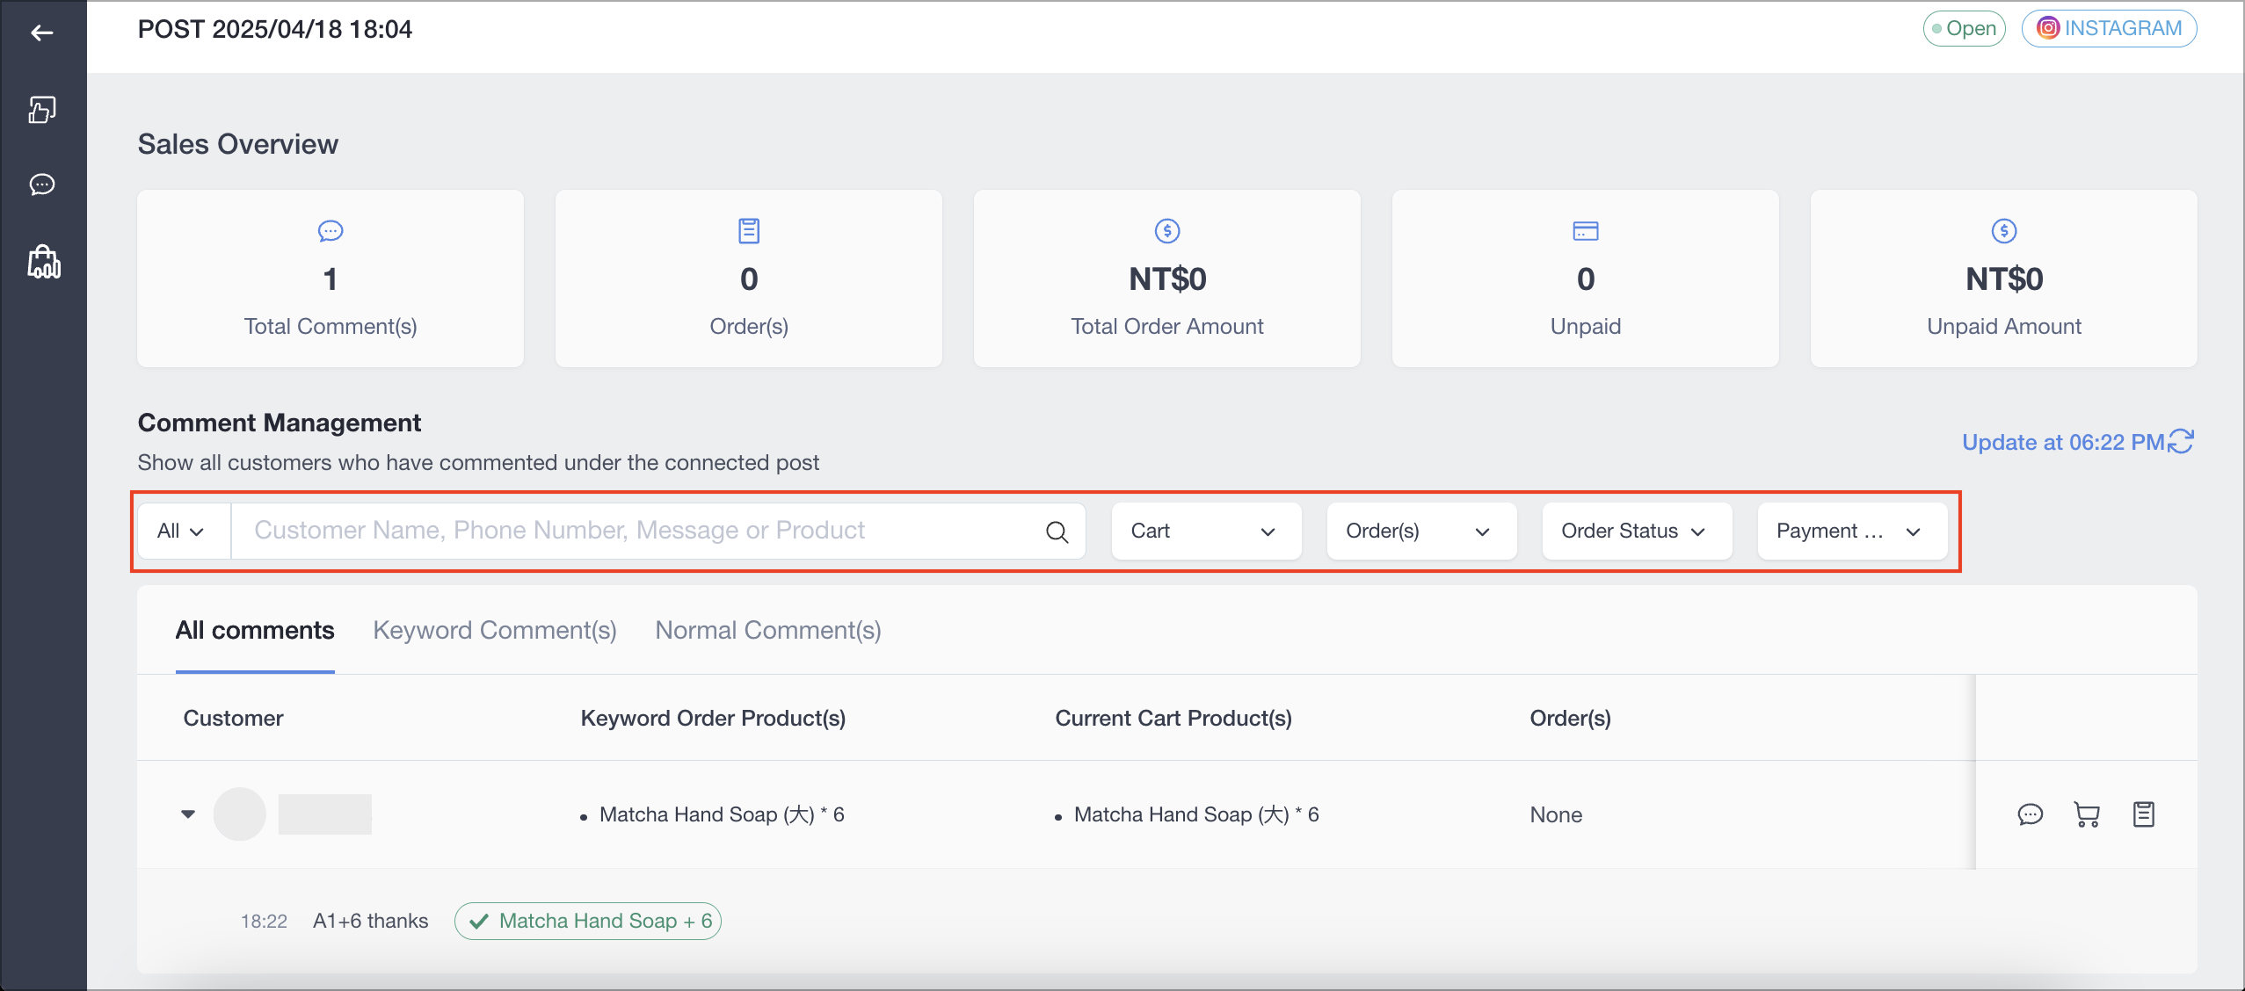This screenshot has width=2245, height=991.
Task: Click the Sales Overview heading
Action: coord(238,144)
